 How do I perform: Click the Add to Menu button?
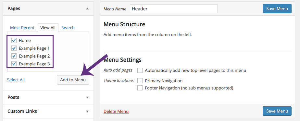73,80
